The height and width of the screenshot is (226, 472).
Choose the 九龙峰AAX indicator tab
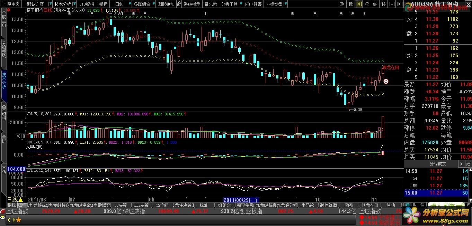tap(38, 205)
